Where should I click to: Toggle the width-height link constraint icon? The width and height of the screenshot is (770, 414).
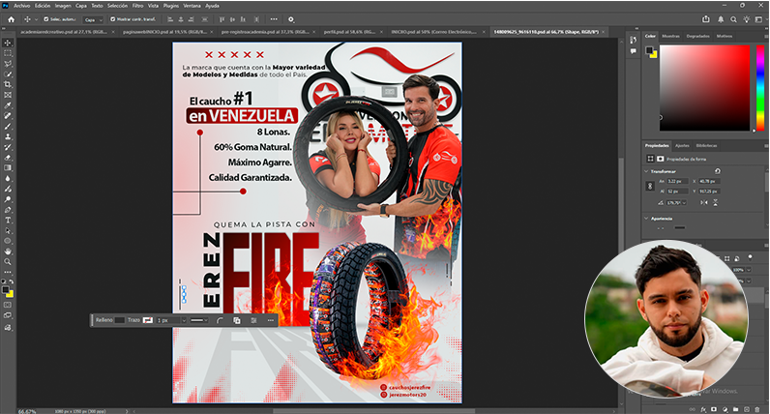(x=650, y=186)
